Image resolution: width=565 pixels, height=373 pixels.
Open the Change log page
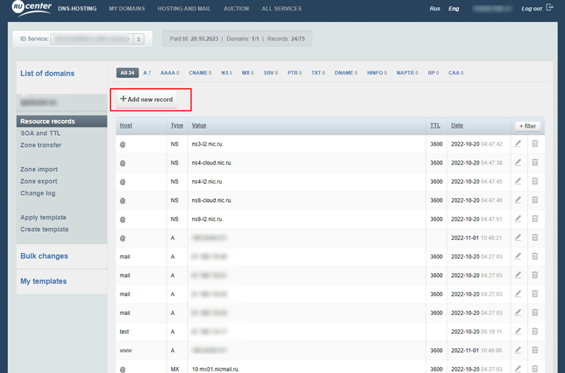coord(38,193)
